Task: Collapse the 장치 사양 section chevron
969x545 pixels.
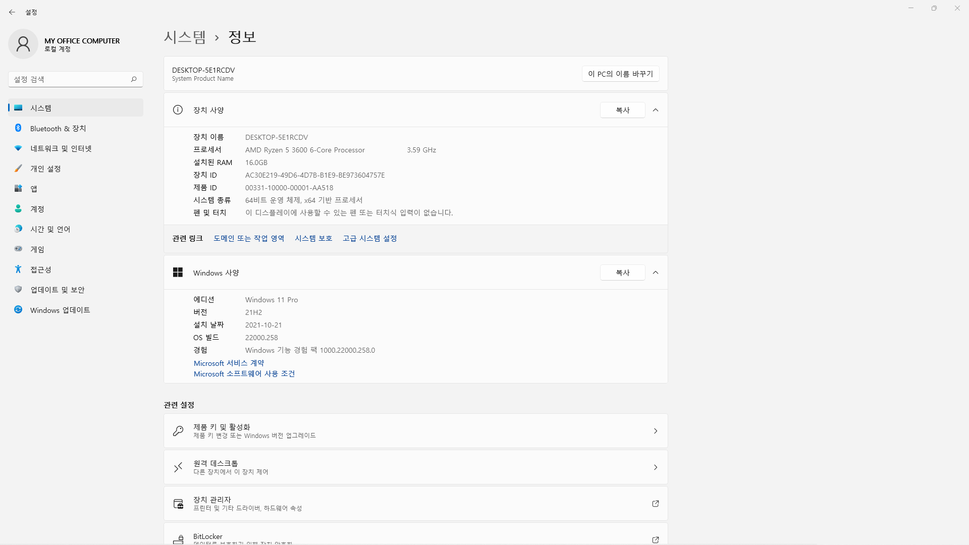Action: point(656,110)
